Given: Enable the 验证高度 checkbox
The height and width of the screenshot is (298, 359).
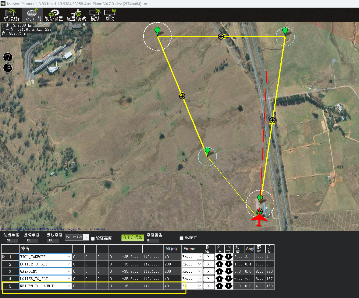Looking at the screenshot, I should click(93, 238).
